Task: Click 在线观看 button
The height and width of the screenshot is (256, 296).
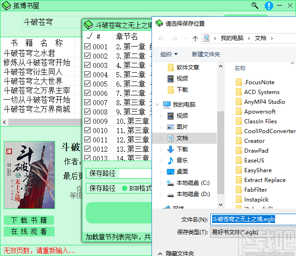Action: tap(29, 231)
